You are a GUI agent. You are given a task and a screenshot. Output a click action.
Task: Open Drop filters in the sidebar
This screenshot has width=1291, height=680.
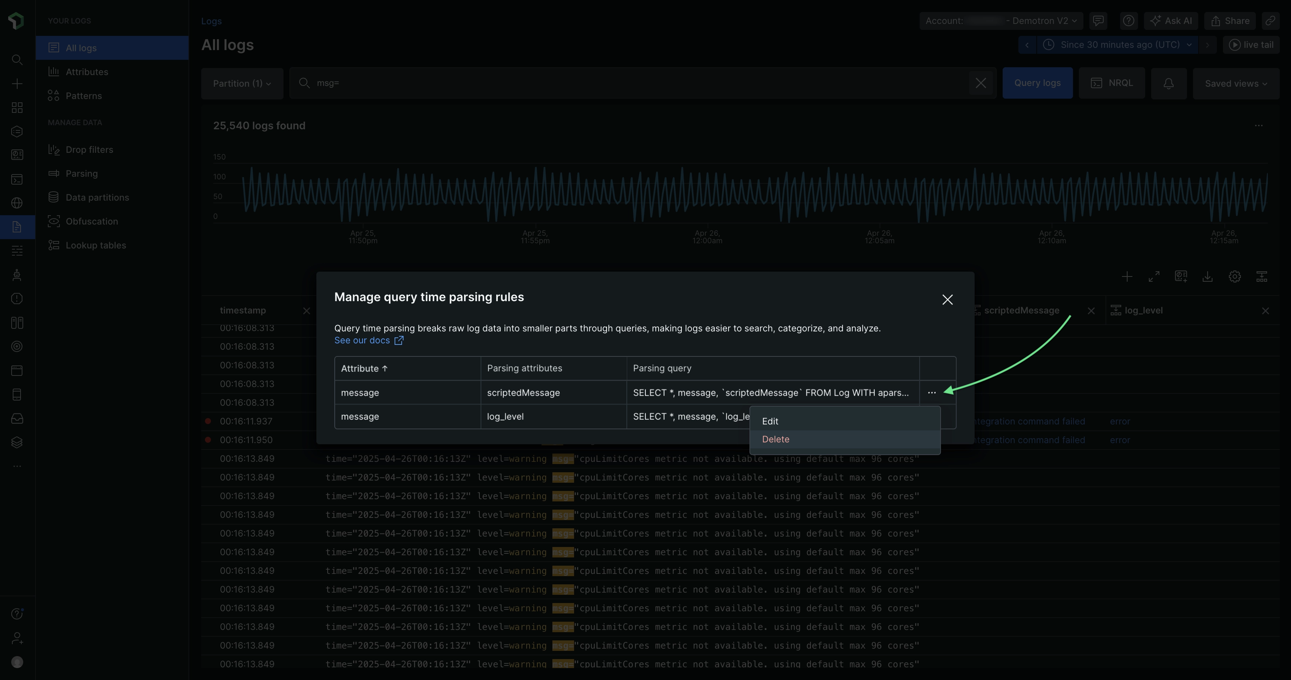89,150
